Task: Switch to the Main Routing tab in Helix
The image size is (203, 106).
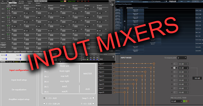Action: pyautogui.click(x=130, y=8)
